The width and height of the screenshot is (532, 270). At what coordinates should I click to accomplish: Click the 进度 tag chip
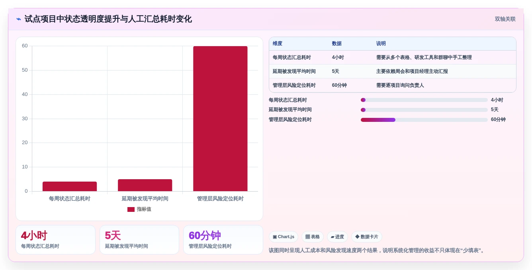click(x=337, y=237)
